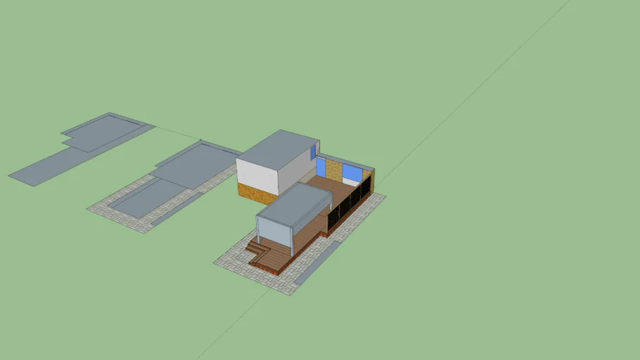Select the right blue window panel
Viewport: 640px width, 360px height.
tap(351, 171)
